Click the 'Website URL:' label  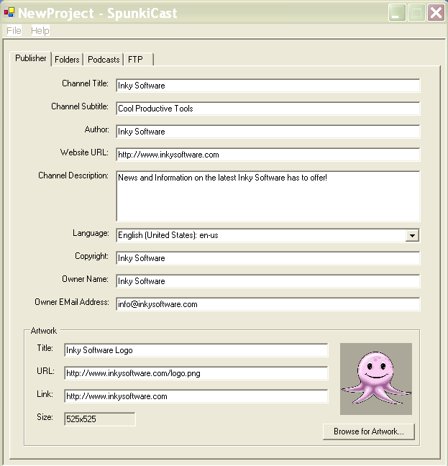tap(84, 152)
